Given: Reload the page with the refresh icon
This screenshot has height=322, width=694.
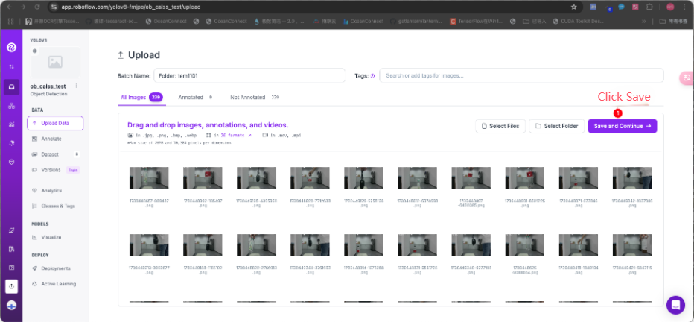Looking at the screenshot, I should tap(37, 7).
